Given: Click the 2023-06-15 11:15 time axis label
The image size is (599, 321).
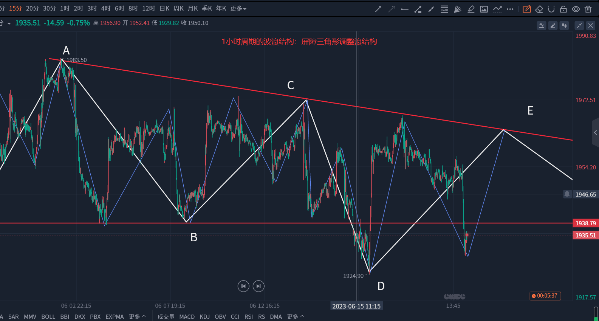Looking at the screenshot, I should 356,306.
